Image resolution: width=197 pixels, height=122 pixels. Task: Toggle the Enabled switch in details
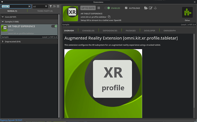107,8
